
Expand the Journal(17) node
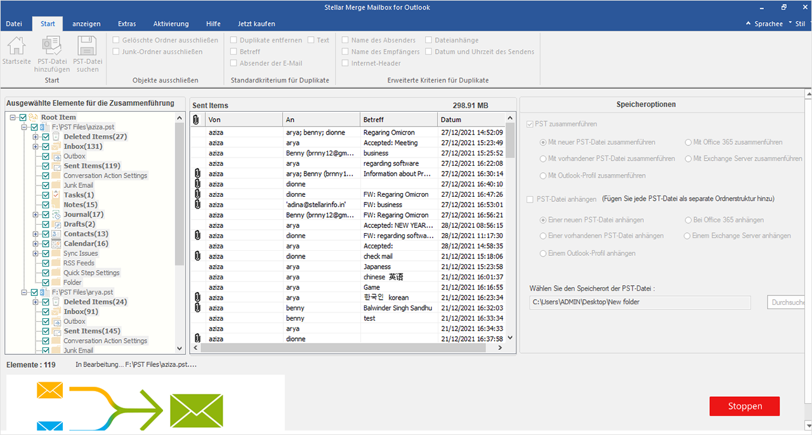pos(36,215)
